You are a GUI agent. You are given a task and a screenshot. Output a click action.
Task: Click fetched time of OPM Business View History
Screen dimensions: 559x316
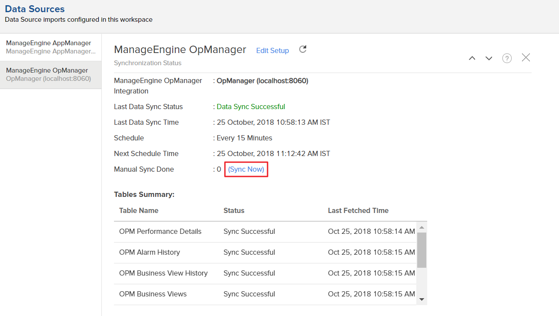[372, 273]
